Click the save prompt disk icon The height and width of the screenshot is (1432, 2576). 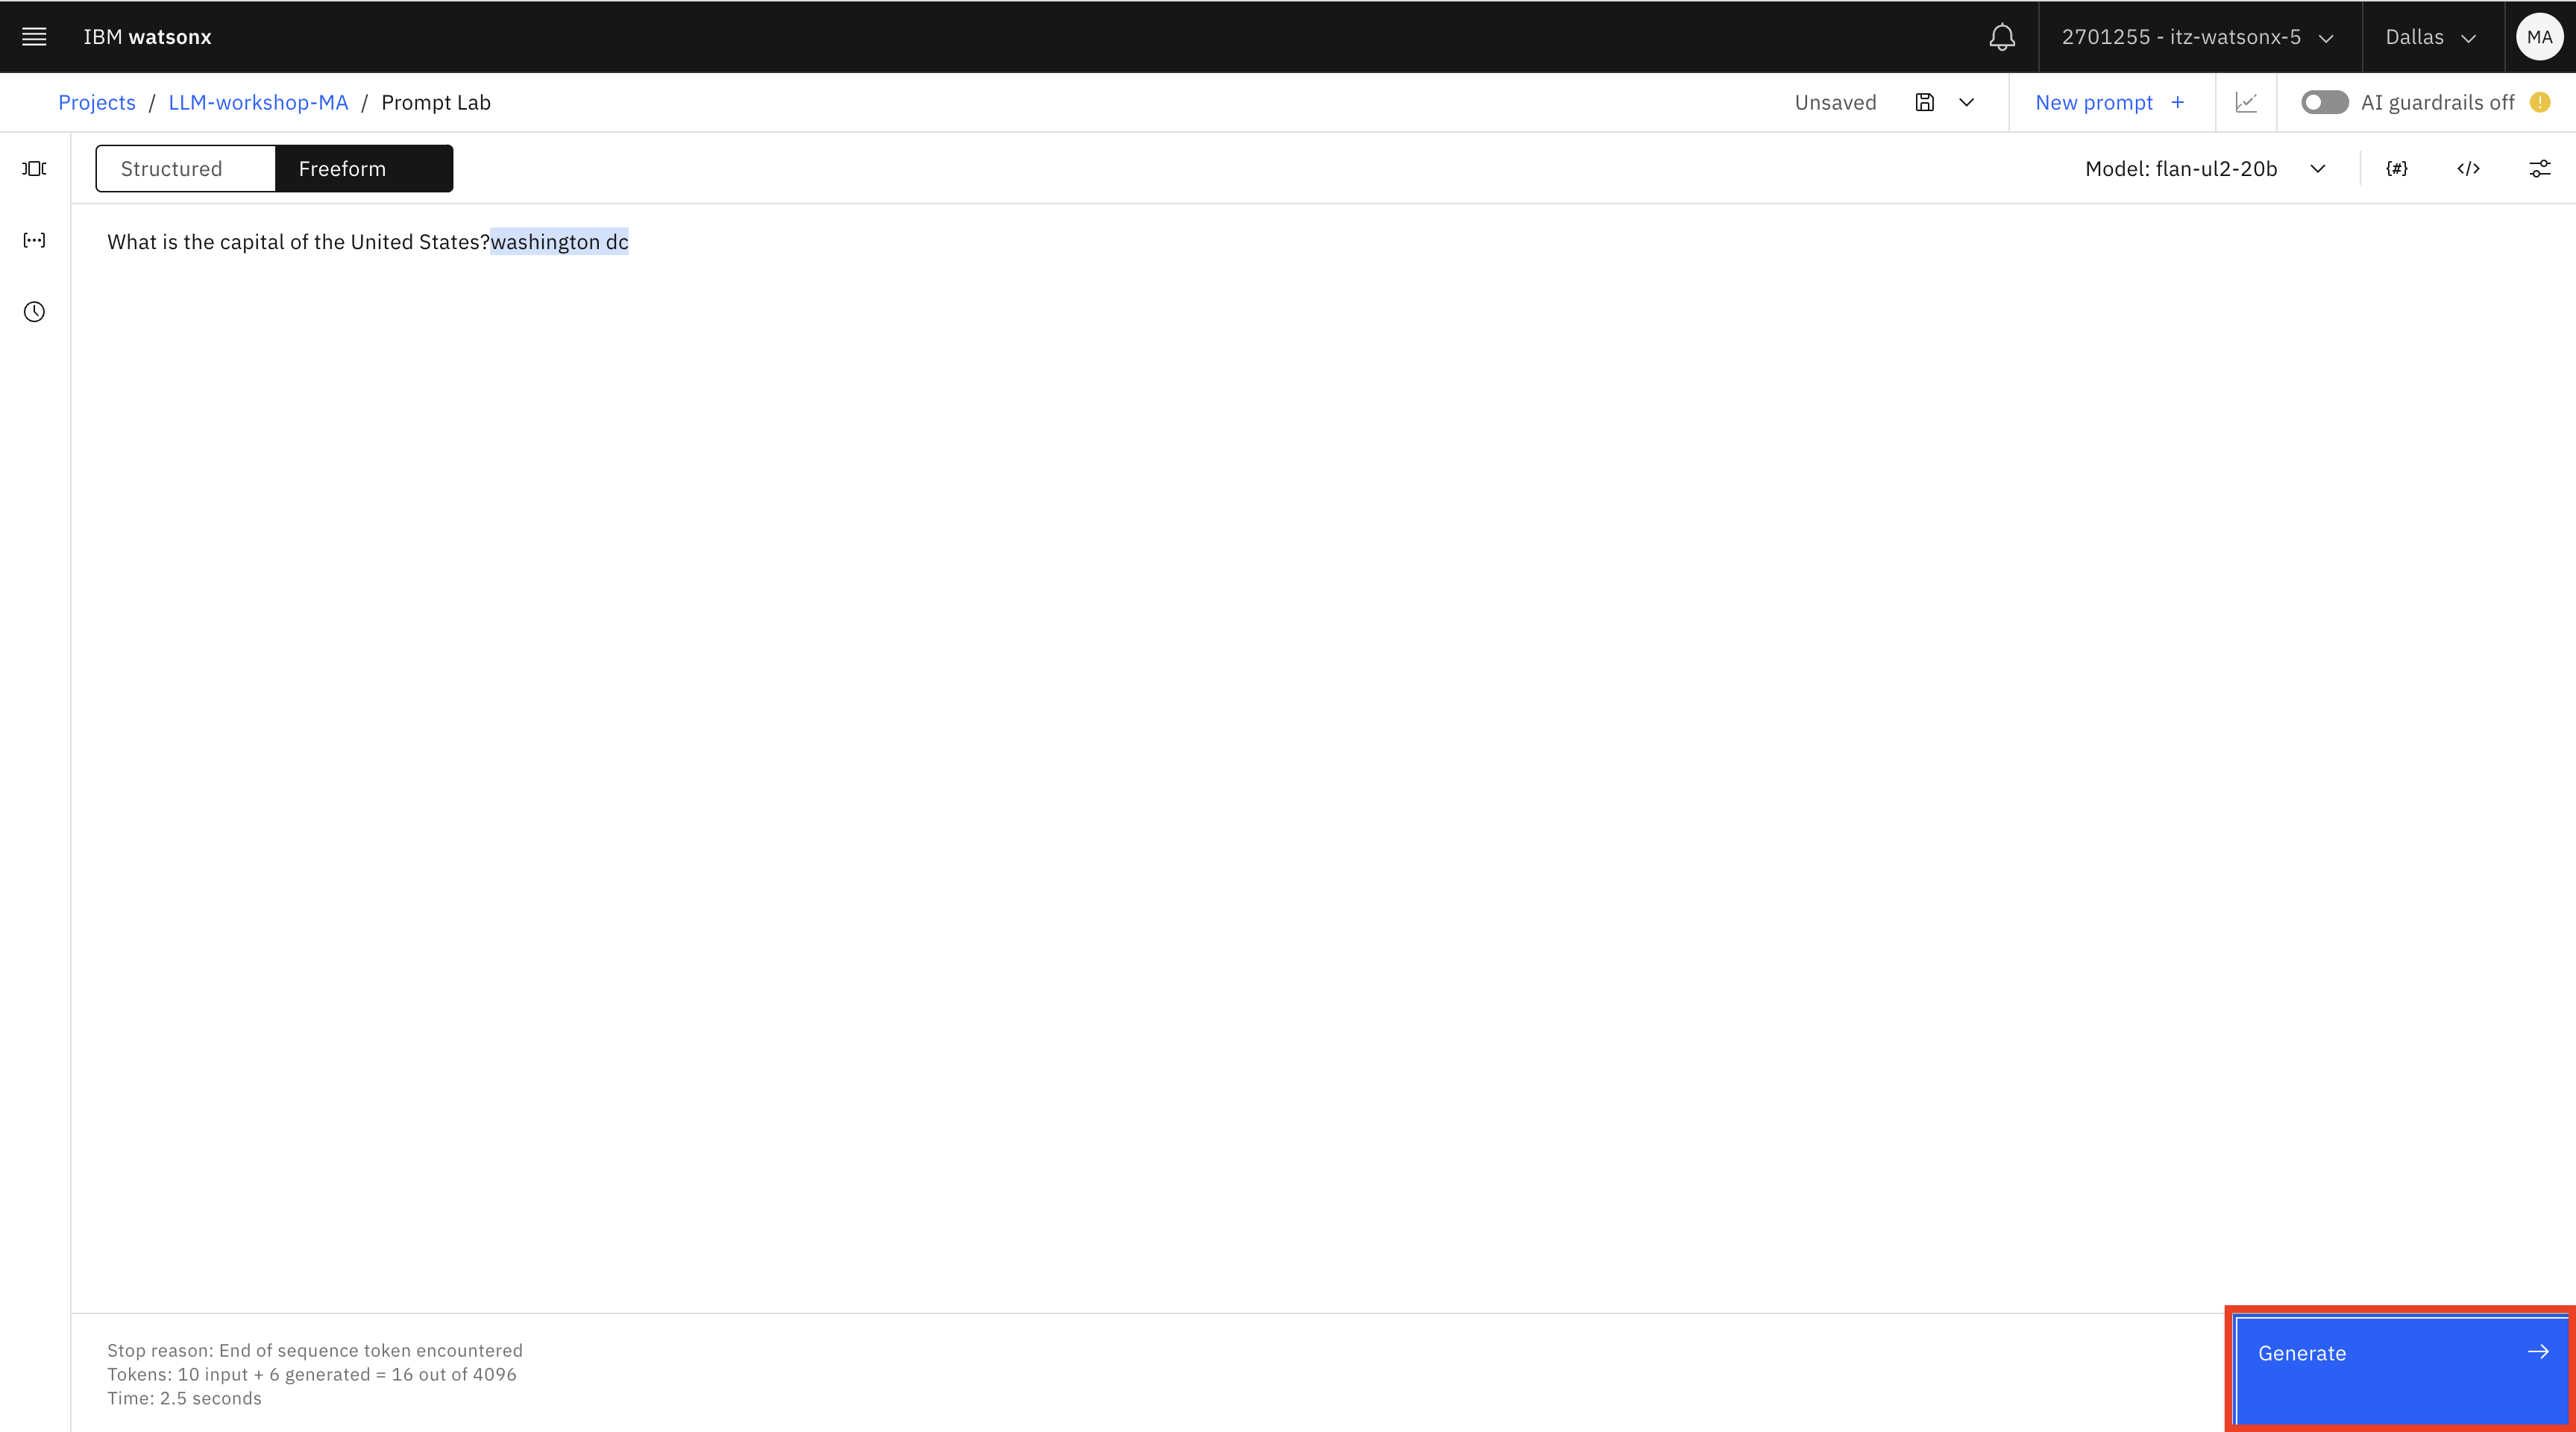pos(1924,102)
